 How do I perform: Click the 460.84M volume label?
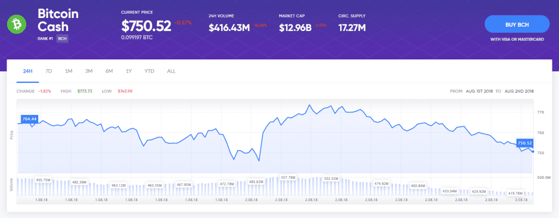(x=418, y=186)
